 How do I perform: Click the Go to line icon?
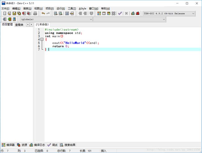tap(72, 13)
